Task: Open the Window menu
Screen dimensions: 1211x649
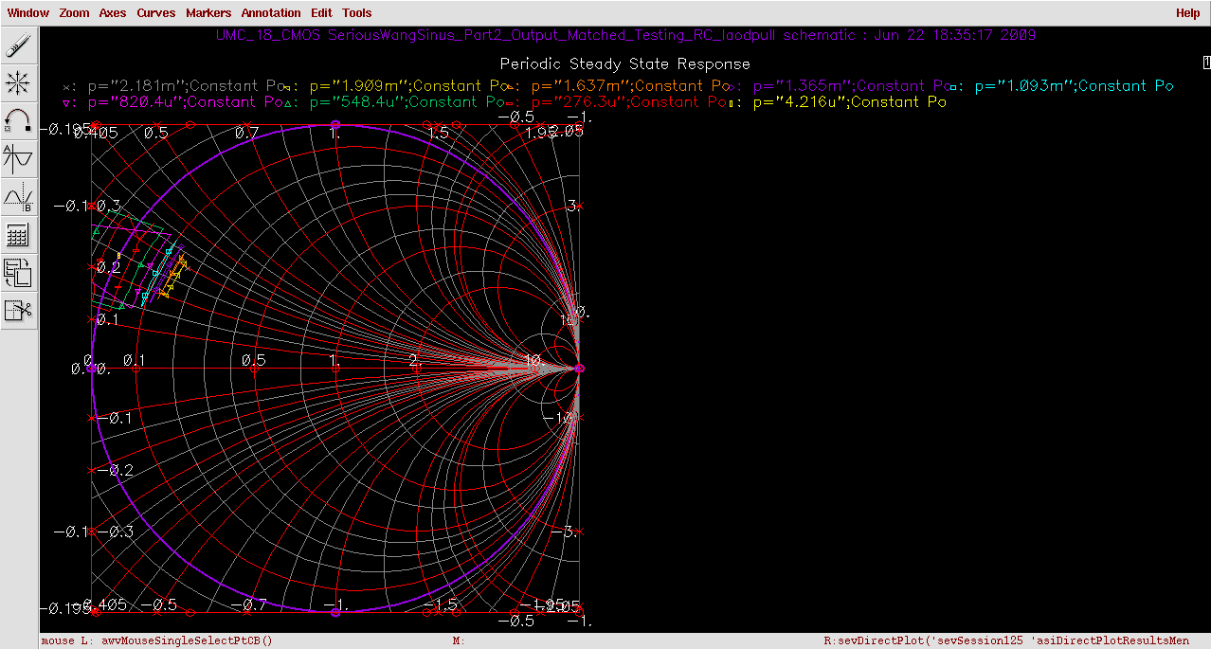Action: click(28, 13)
